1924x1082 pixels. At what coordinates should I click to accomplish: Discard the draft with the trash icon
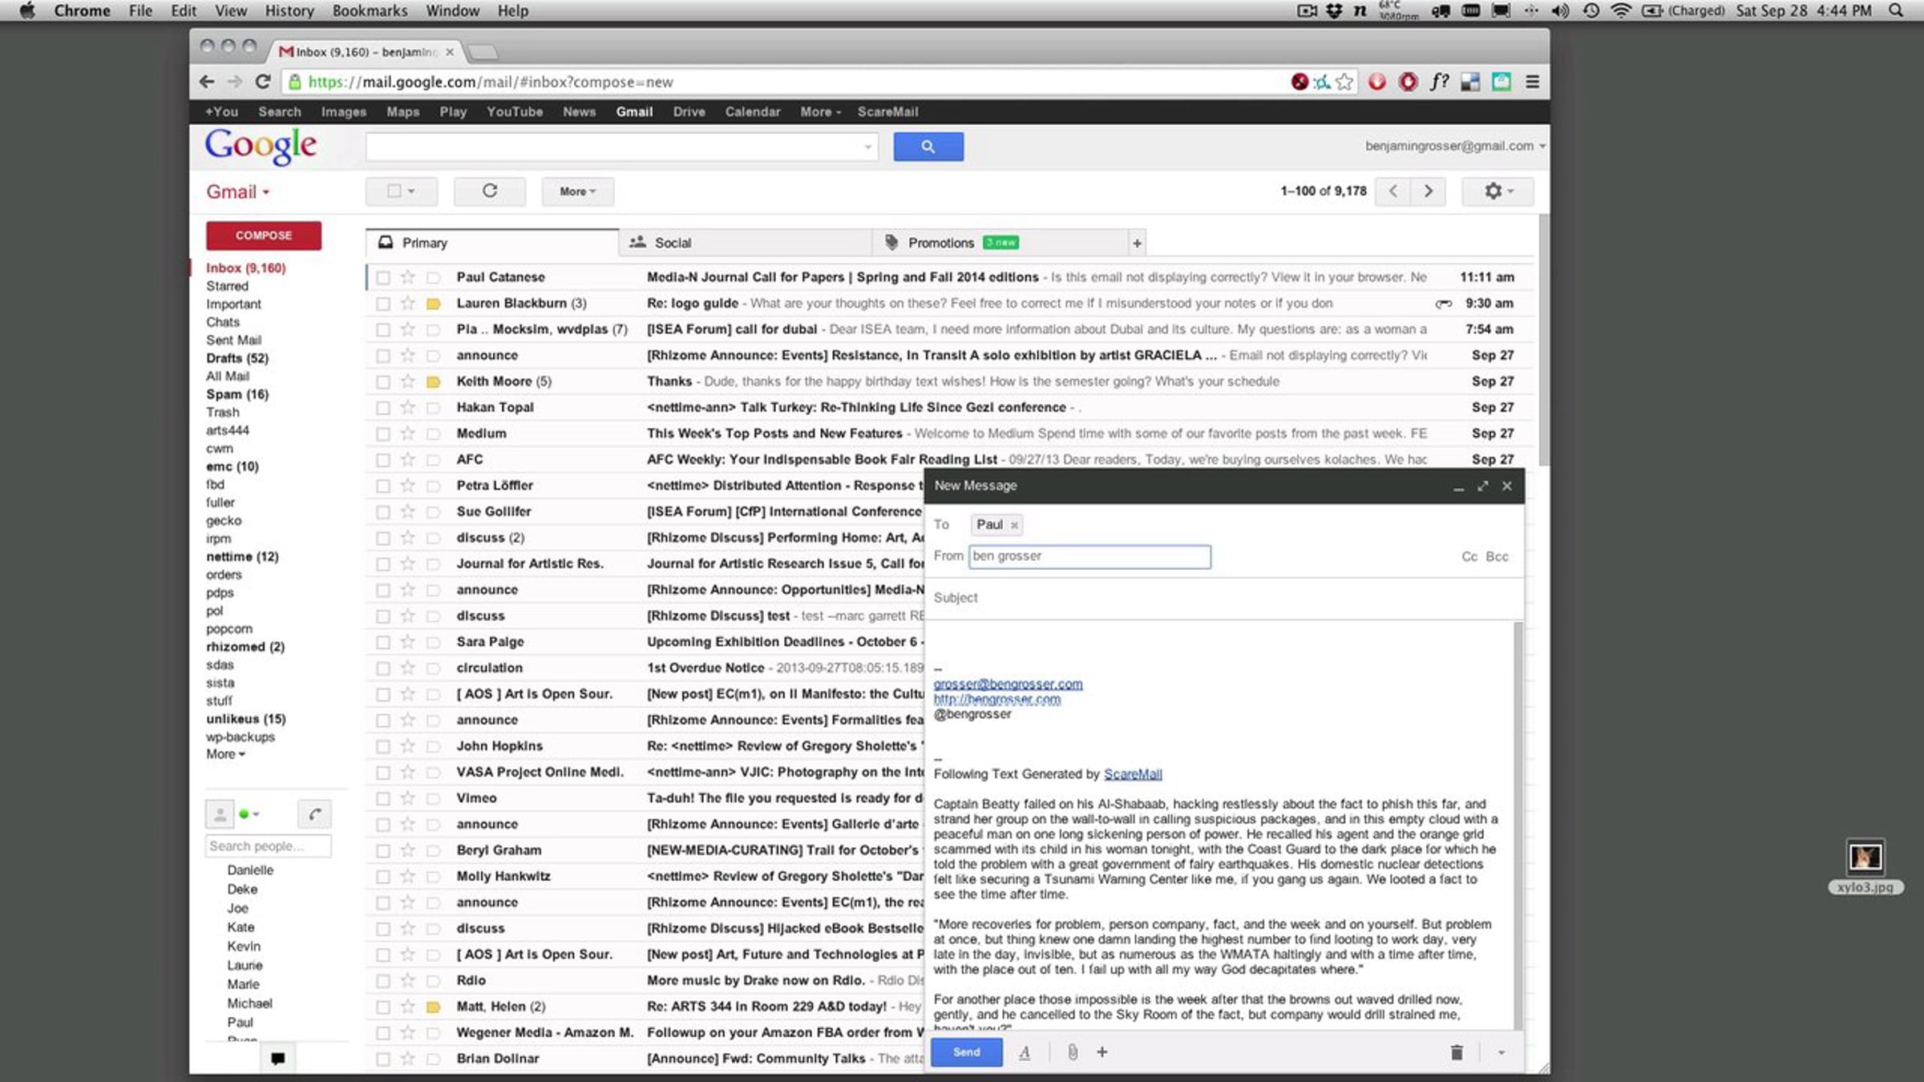(1457, 1052)
